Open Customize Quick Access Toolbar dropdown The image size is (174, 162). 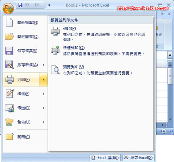point(49,5)
